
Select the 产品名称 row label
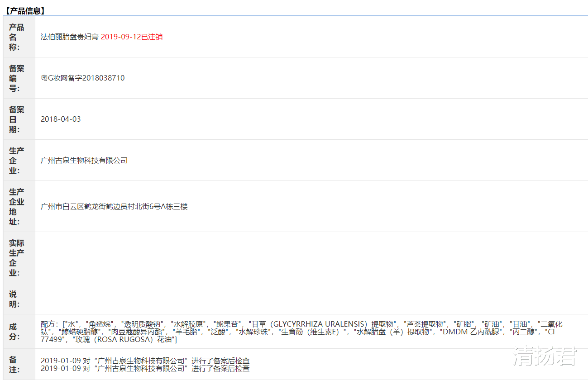point(17,37)
